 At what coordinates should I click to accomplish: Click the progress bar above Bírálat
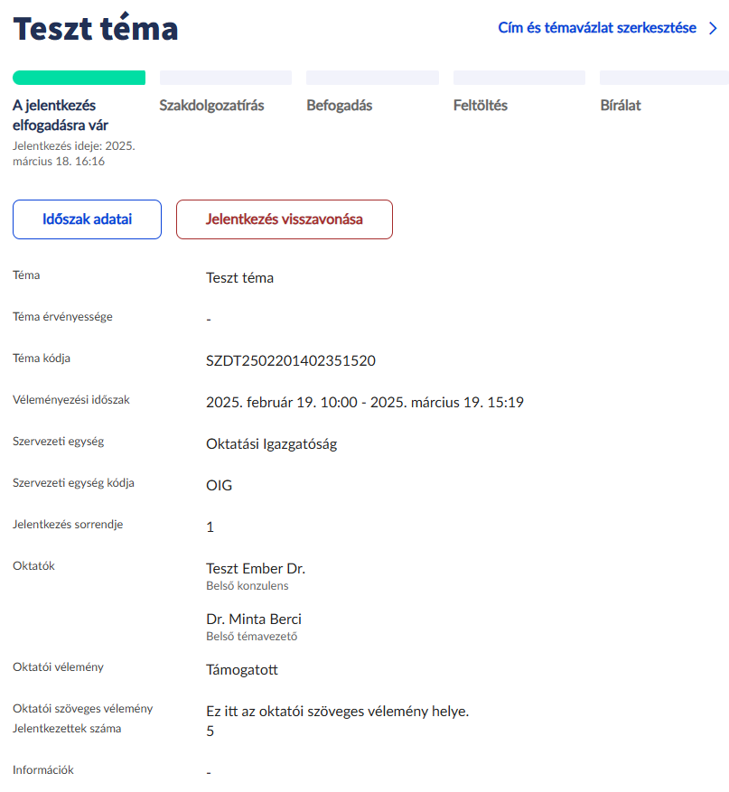pos(664,78)
